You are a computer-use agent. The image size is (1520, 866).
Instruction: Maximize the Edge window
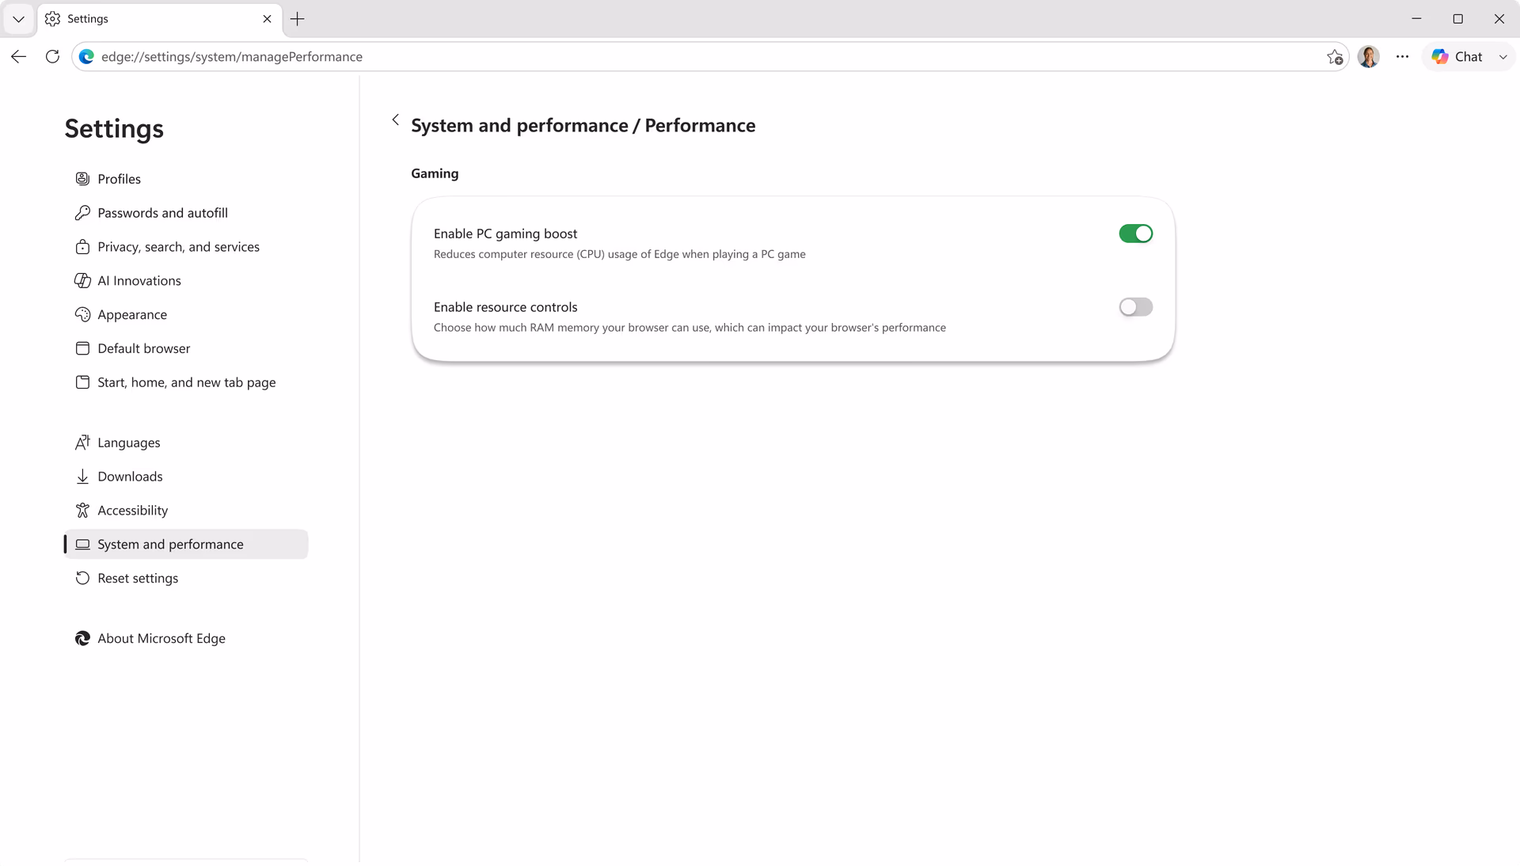click(1457, 19)
